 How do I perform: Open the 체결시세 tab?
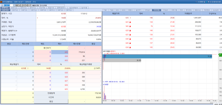[51, 8]
